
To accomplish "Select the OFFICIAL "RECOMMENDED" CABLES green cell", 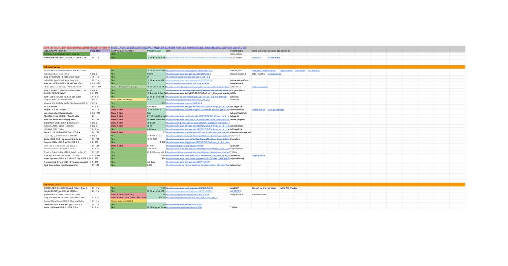I will [x=66, y=54].
